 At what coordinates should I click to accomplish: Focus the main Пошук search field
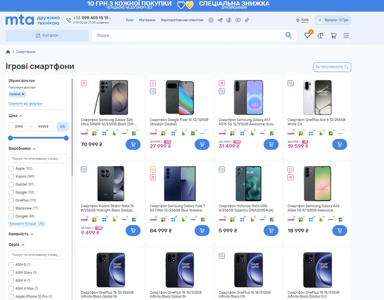pyautogui.click(x=189, y=35)
